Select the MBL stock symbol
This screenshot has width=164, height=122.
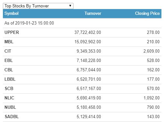[x=9, y=42]
